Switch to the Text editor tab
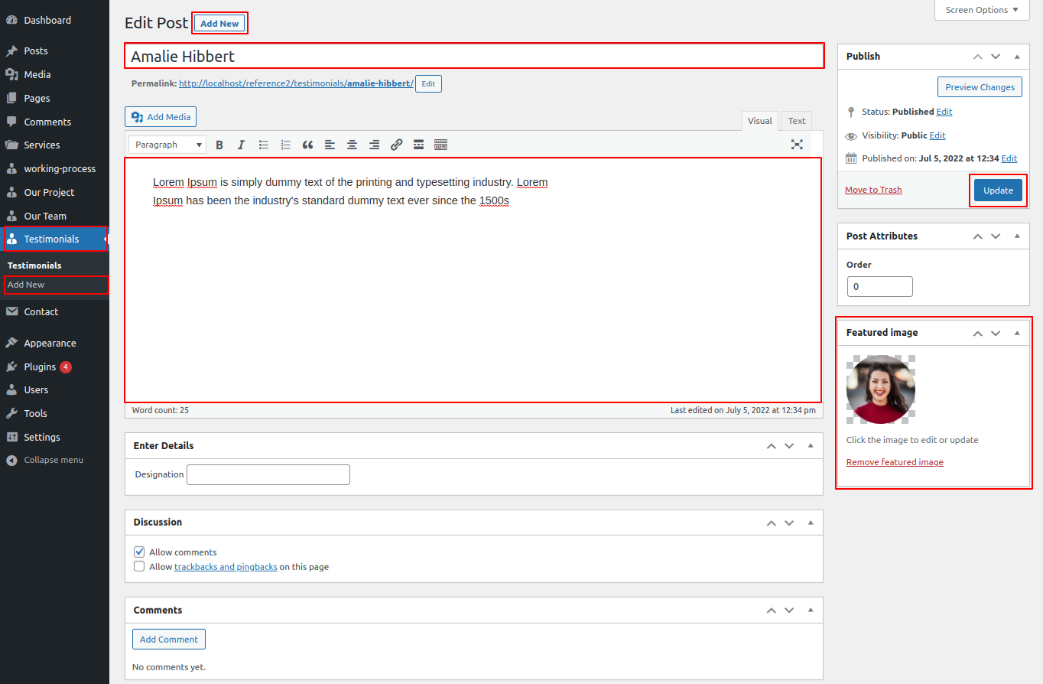 pyautogui.click(x=796, y=121)
